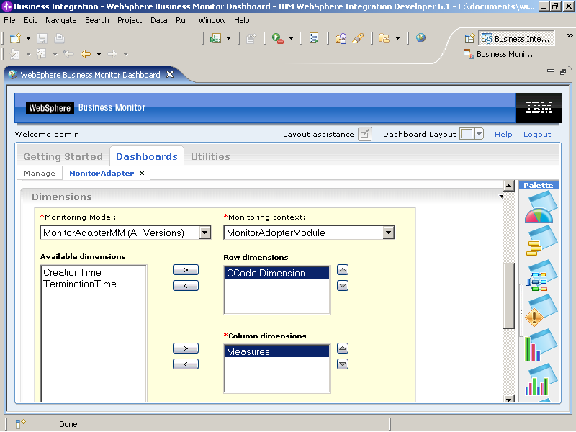Click the green run-script toolbar icon
The height and width of the screenshot is (432, 576).
[215, 38]
